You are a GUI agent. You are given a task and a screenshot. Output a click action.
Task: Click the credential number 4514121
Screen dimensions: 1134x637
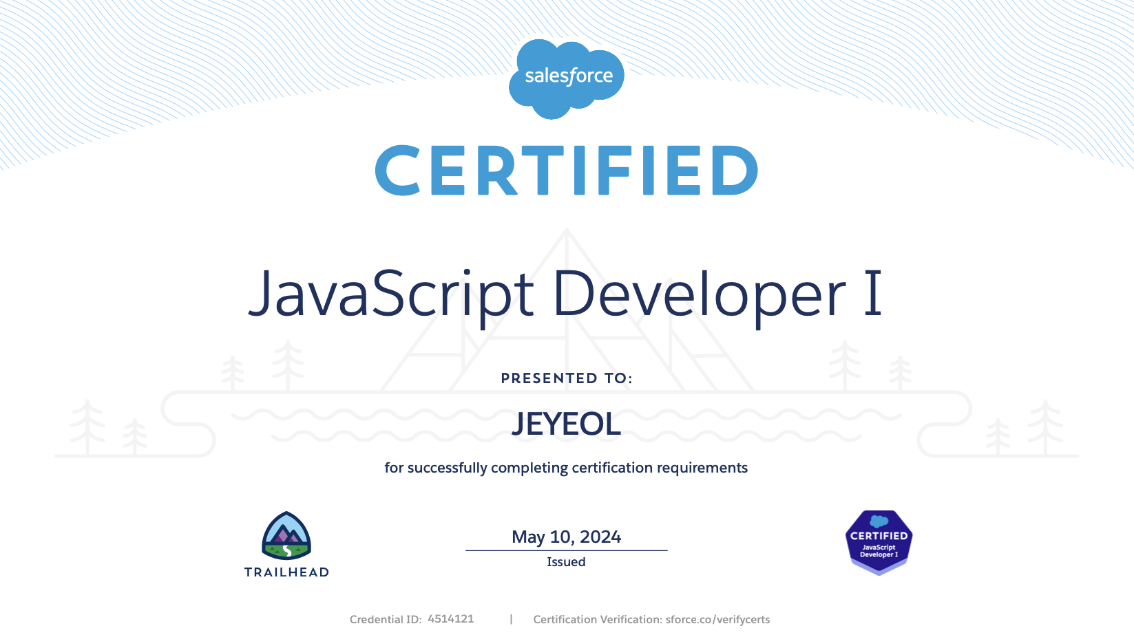click(x=451, y=618)
